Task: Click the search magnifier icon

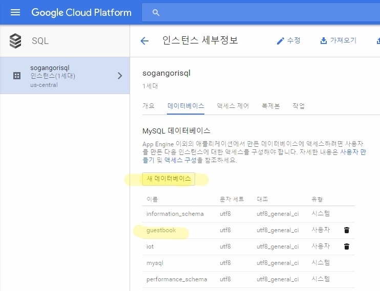Action: pos(156,13)
